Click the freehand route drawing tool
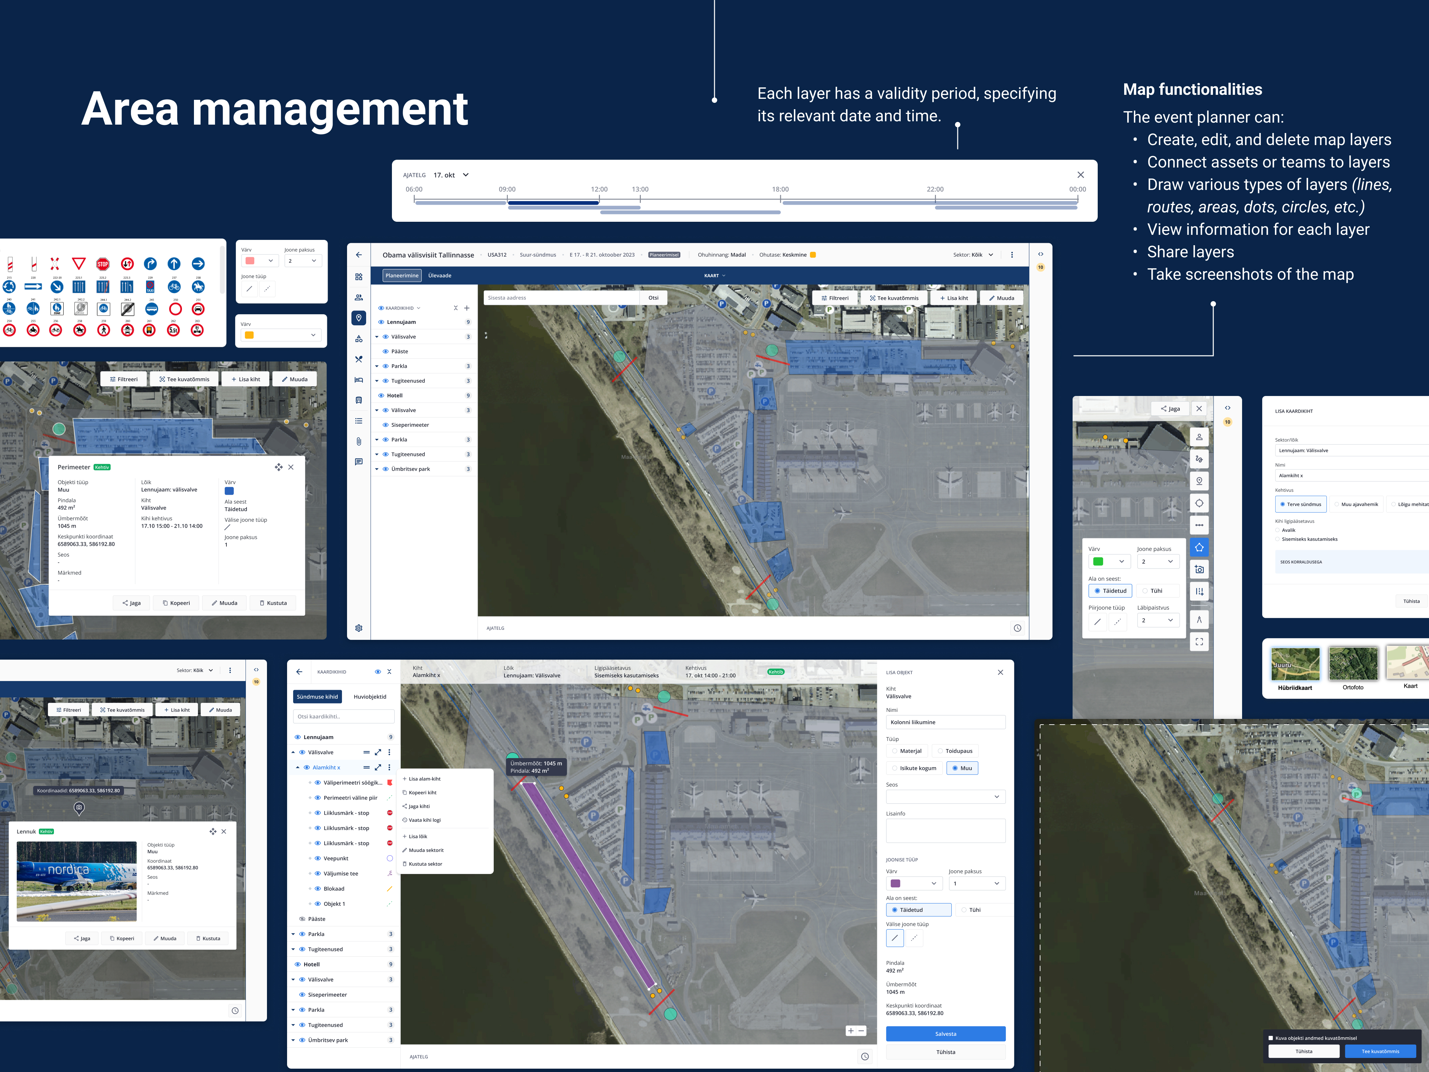Screen dimensions: 1429x1072 coord(1199,459)
